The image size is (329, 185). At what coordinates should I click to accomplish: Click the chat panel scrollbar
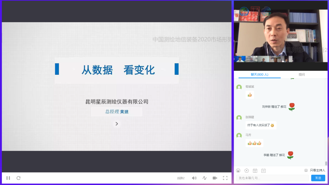pos(326,163)
